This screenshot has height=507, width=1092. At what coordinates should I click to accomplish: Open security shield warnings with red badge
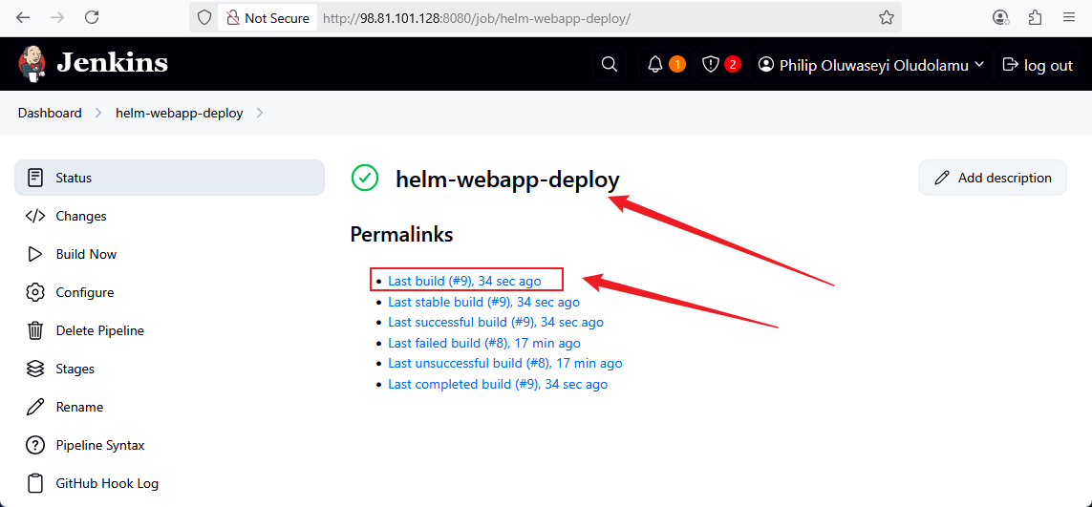[x=711, y=65]
